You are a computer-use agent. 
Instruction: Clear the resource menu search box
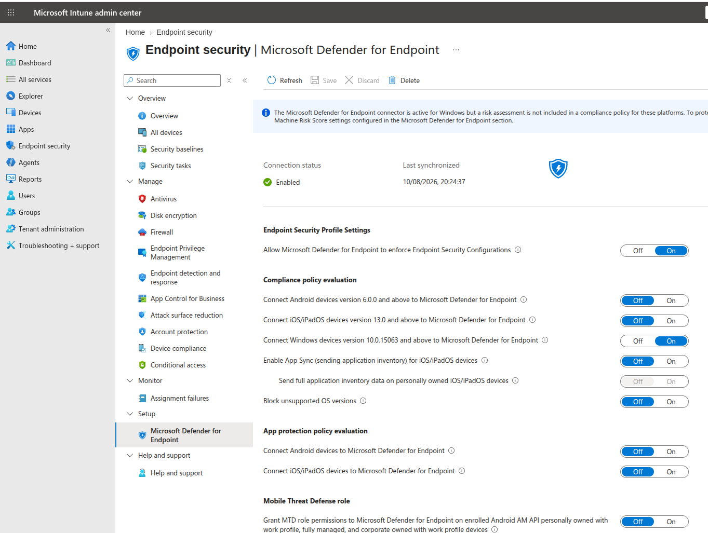[229, 80]
